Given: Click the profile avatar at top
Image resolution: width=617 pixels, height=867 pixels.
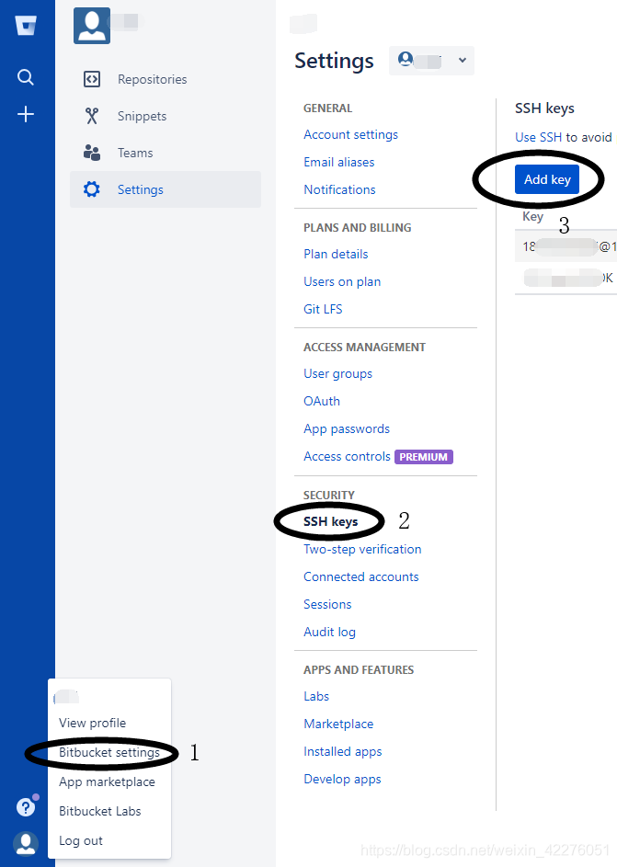Looking at the screenshot, I should [92, 26].
